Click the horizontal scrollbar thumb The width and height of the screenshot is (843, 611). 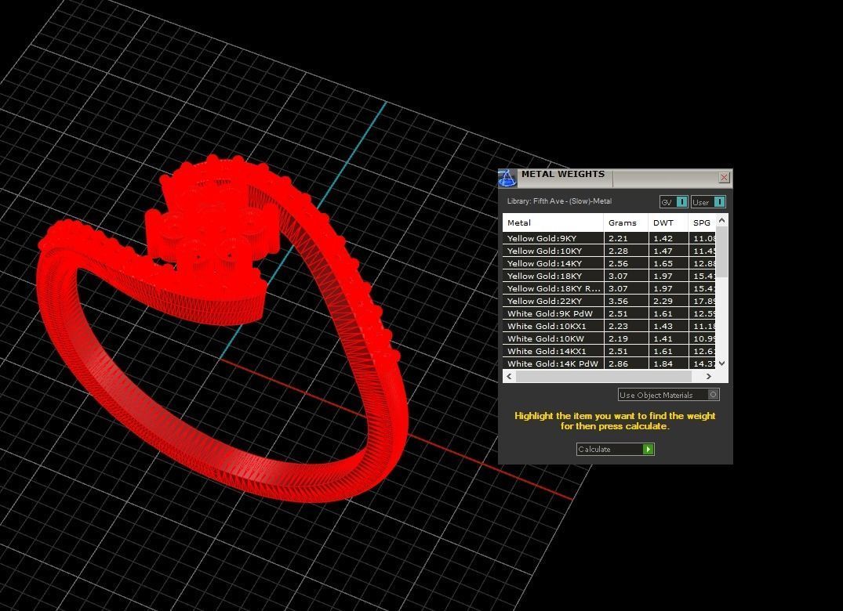[603, 376]
